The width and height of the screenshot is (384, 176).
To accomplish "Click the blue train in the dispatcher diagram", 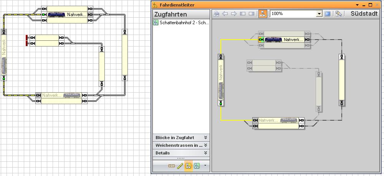I will click(273, 40).
